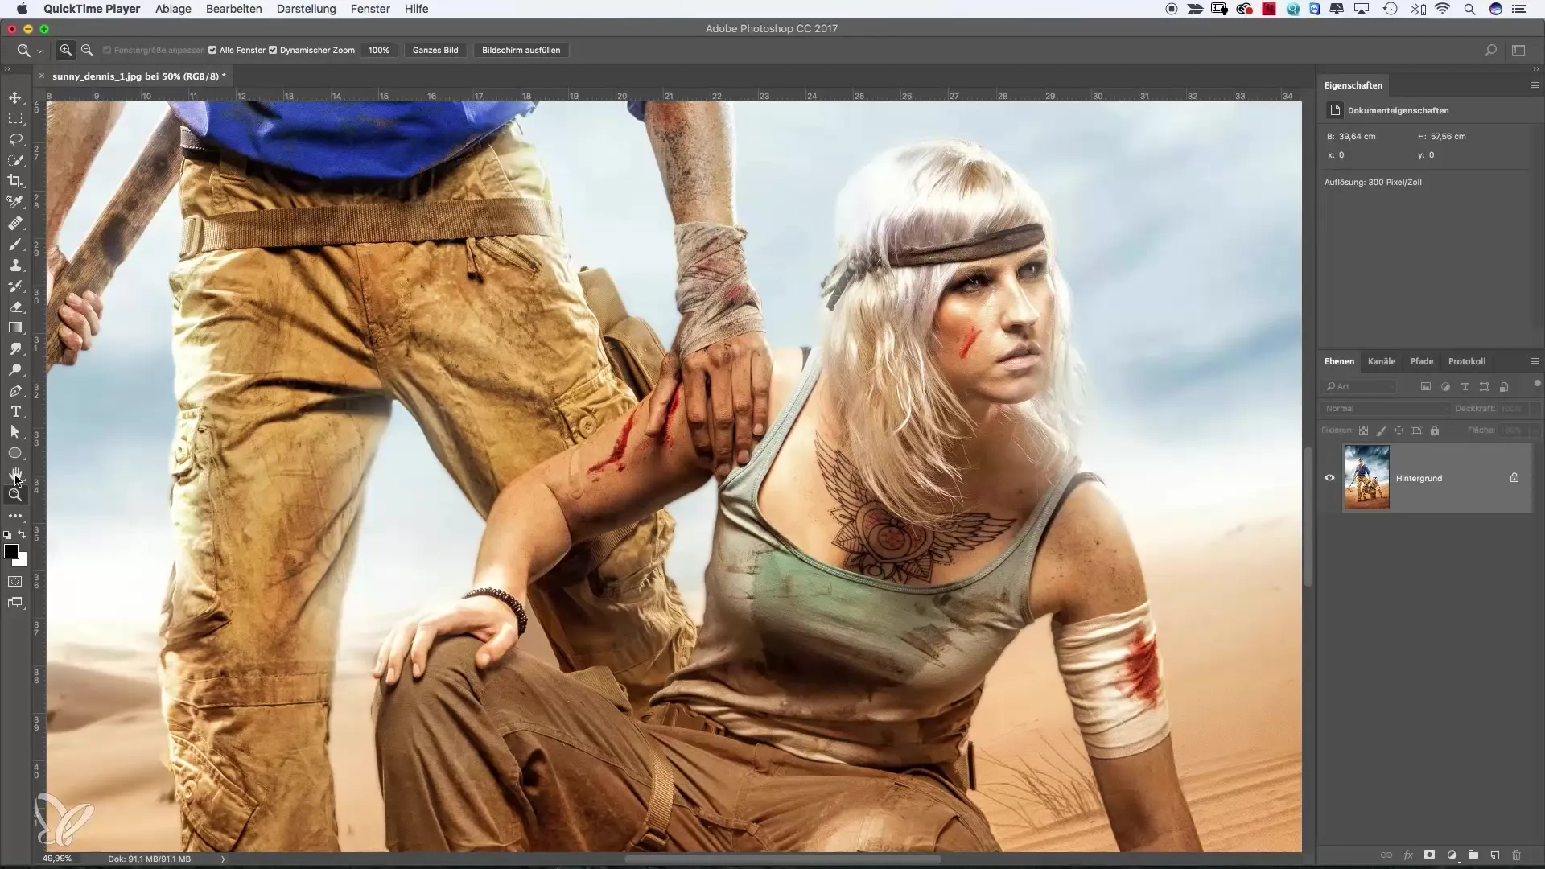Toggle the type layer filter
The image size is (1545, 869).
(1465, 387)
